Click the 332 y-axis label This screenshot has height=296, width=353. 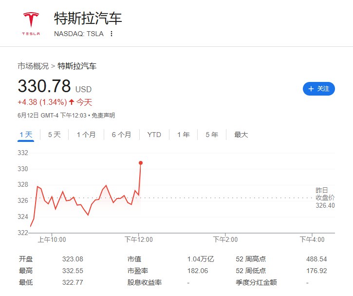(x=23, y=153)
